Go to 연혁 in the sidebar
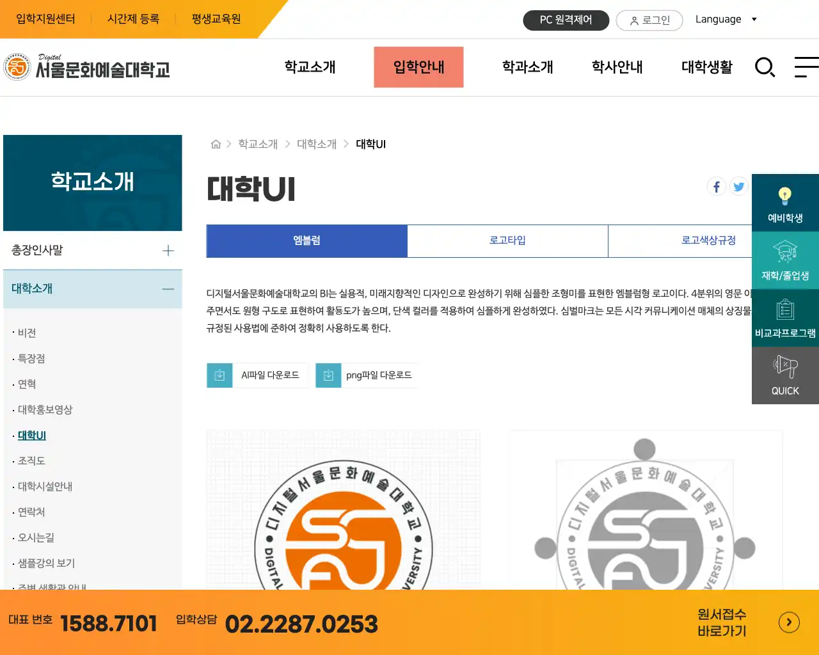The width and height of the screenshot is (819, 655). click(27, 384)
